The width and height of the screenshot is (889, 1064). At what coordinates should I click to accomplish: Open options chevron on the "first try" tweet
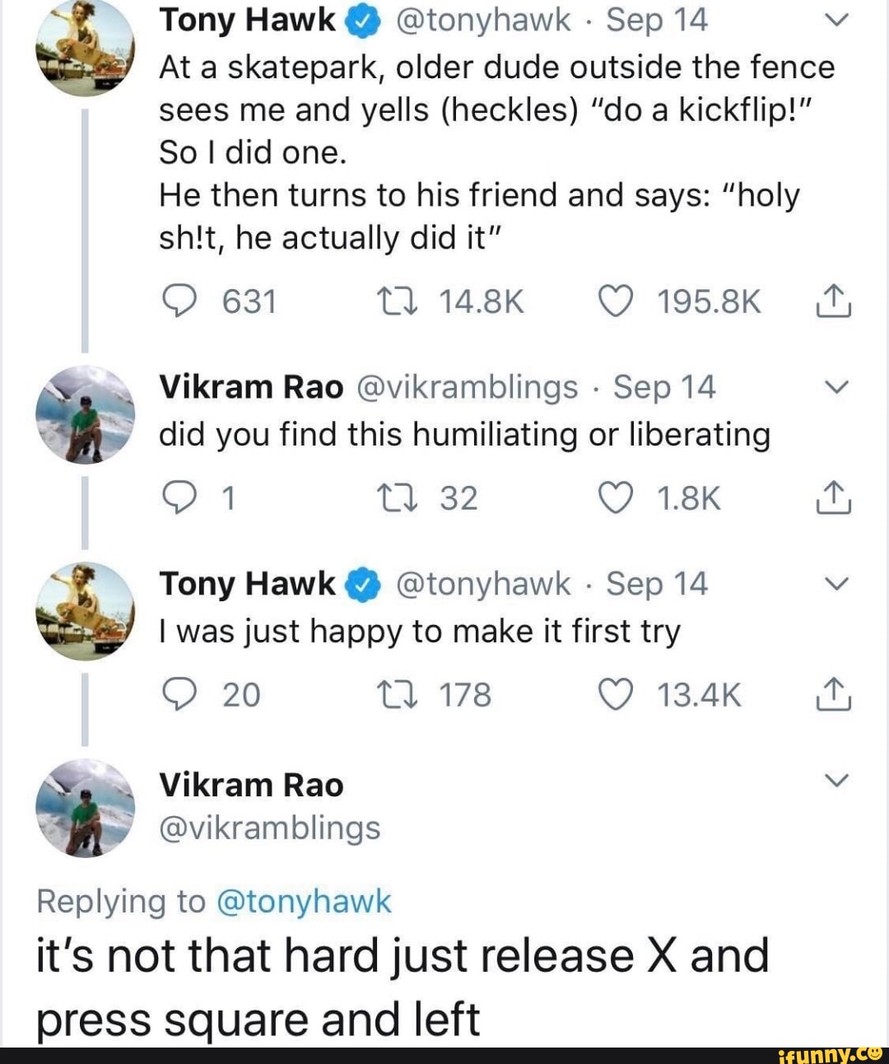(835, 584)
